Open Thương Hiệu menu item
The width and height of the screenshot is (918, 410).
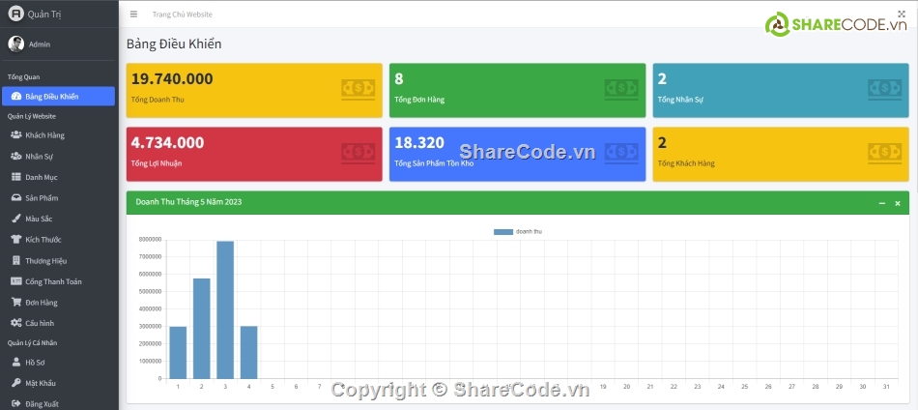tap(58, 261)
